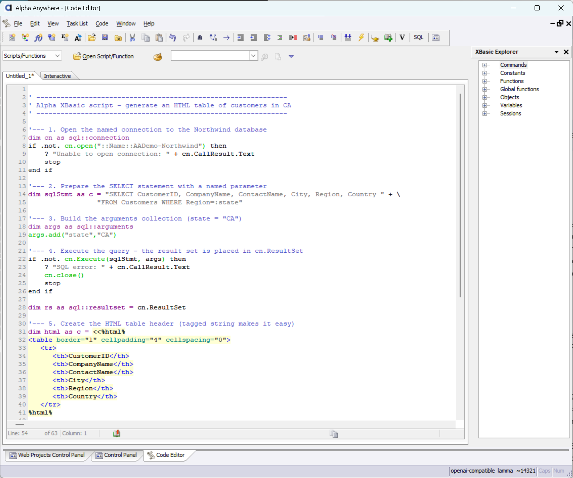Click the indent lines toolbar icon

click(x=240, y=38)
